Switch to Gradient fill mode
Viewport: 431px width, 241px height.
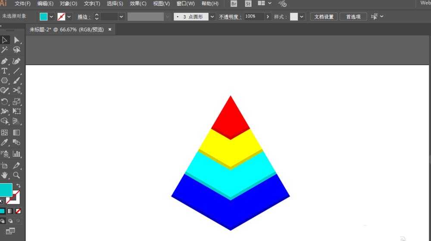click(10, 211)
